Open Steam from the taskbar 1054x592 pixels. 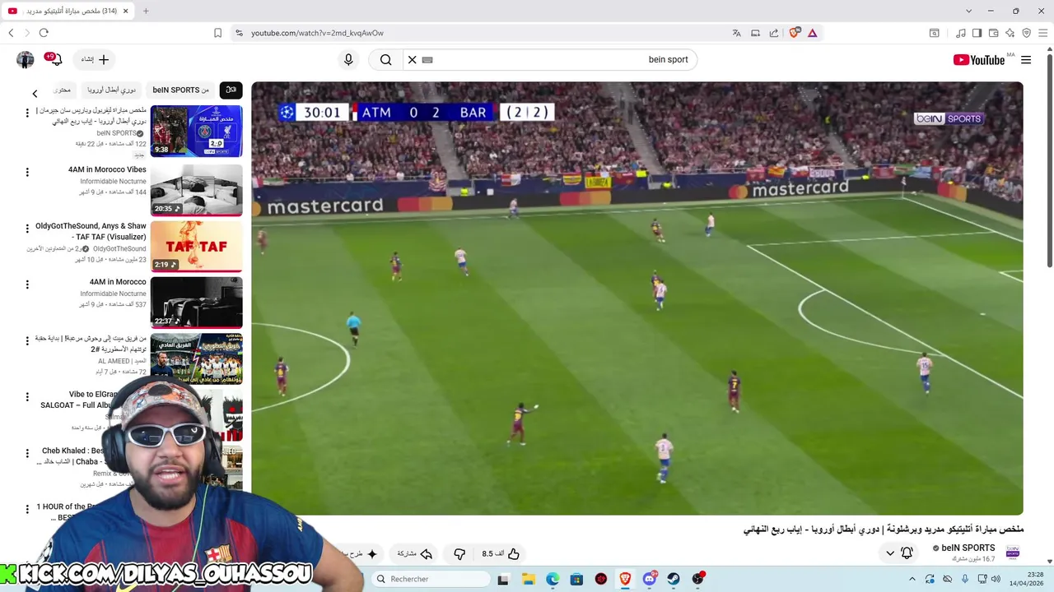674,579
